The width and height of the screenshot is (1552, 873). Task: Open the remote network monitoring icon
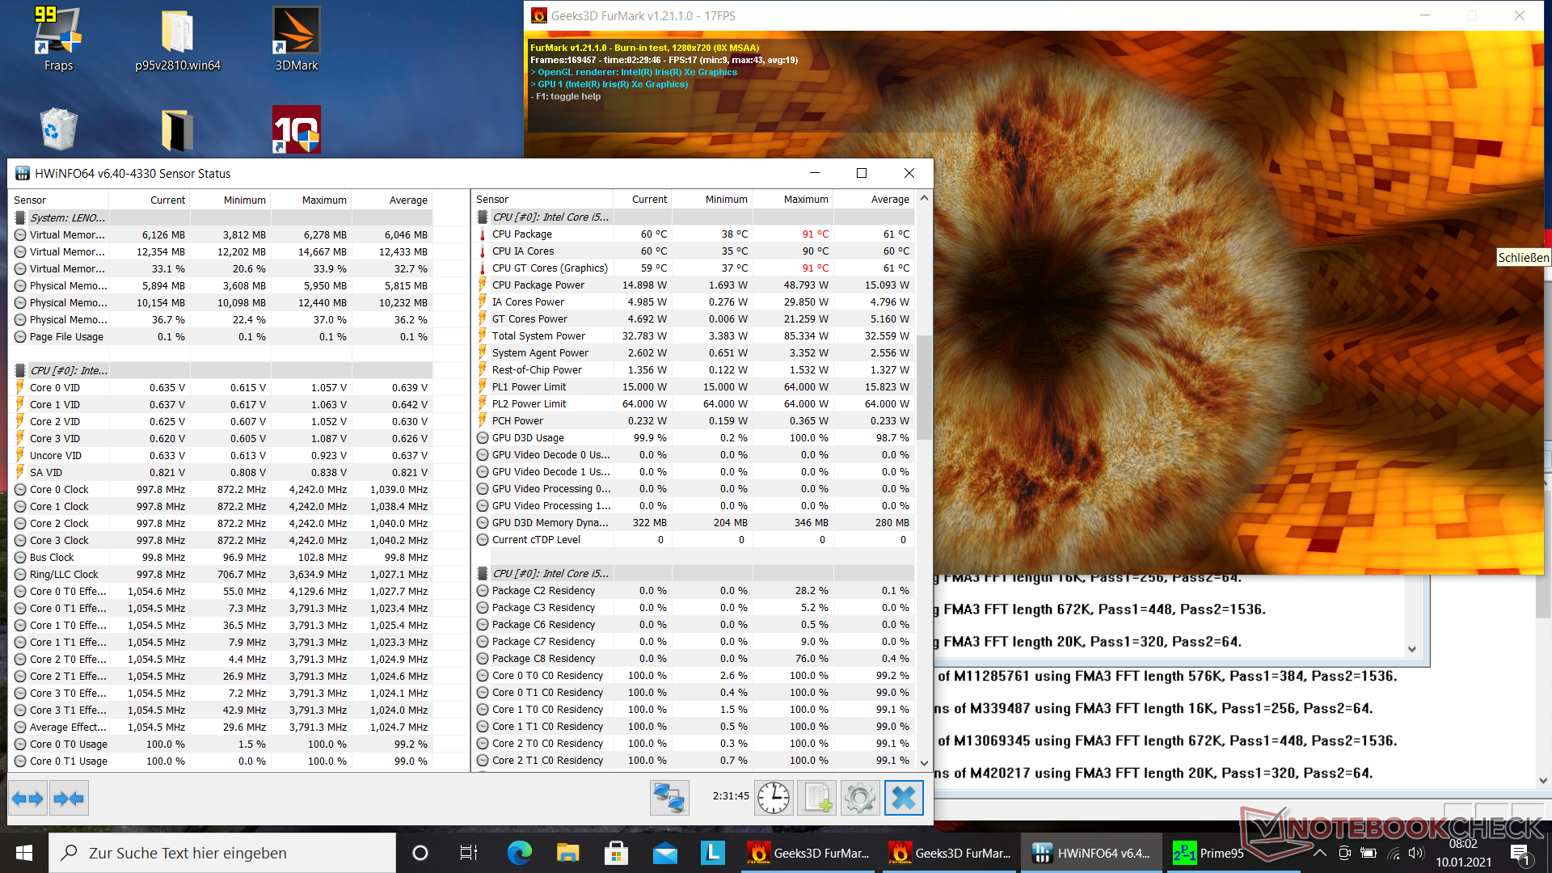coord(669,798)
